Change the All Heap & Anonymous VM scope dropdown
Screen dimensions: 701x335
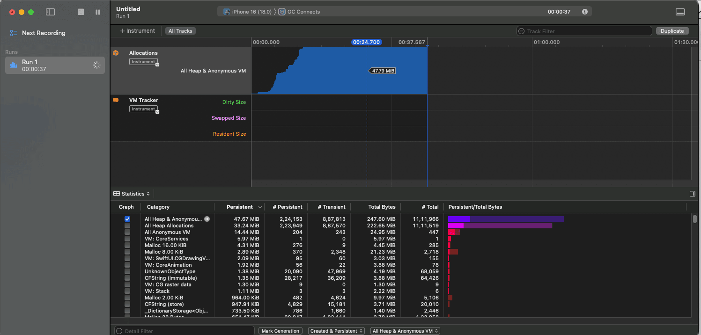tap(405, 330)
